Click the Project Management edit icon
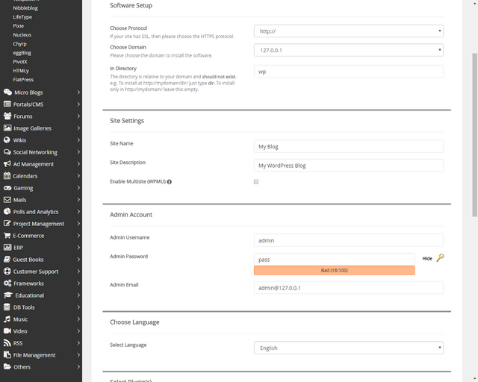Viewport: 478px width, 382px height. 7,224
